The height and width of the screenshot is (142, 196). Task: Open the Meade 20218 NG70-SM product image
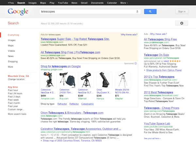click(x=123, y=80)
